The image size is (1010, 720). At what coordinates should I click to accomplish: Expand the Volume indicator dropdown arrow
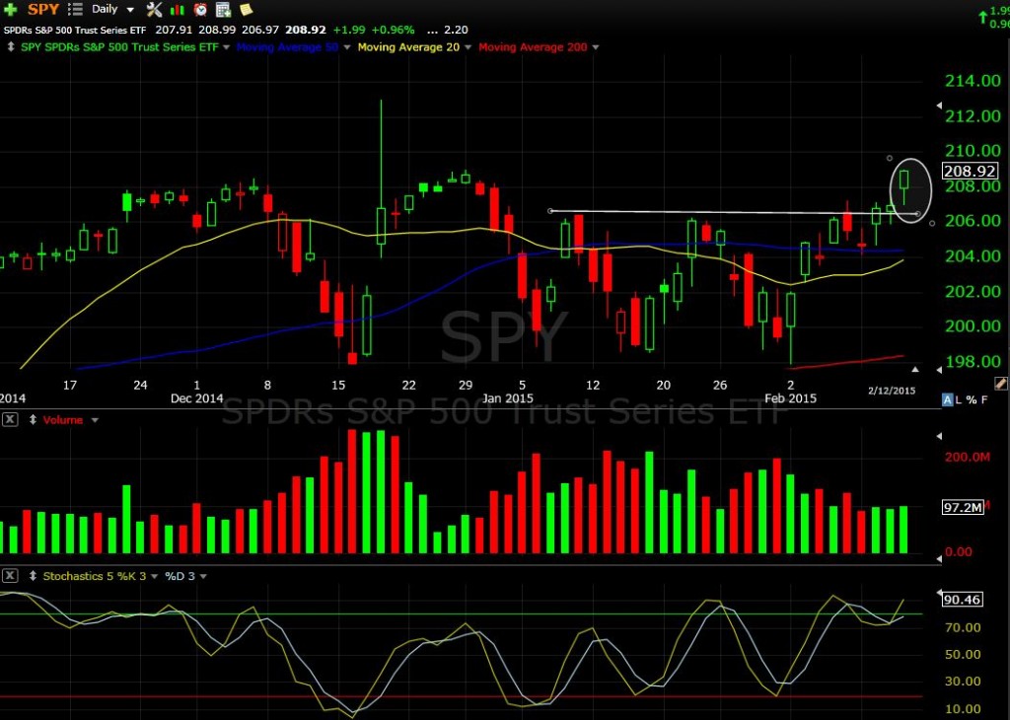tap(95, 420)
